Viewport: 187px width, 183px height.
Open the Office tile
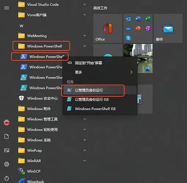pyautogui.click(x=108, y=28)
